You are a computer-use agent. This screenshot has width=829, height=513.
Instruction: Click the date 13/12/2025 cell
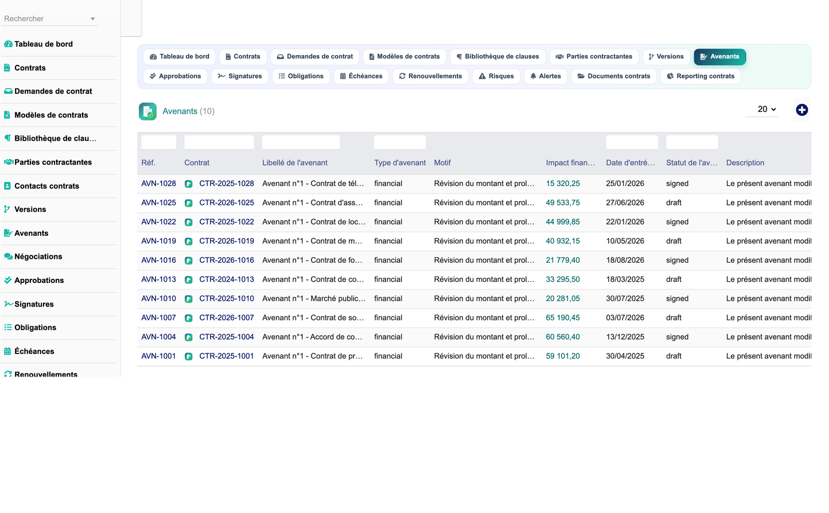(625, 337)
